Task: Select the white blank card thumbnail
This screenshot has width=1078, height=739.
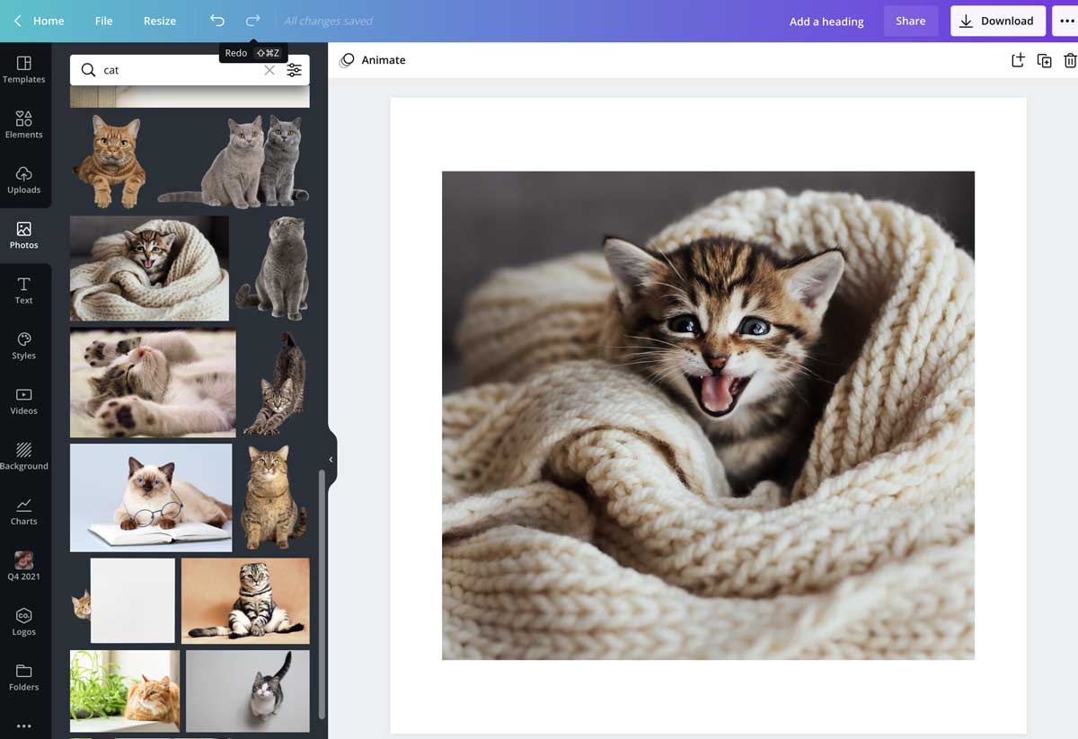Action: click(x=133, y=601)
